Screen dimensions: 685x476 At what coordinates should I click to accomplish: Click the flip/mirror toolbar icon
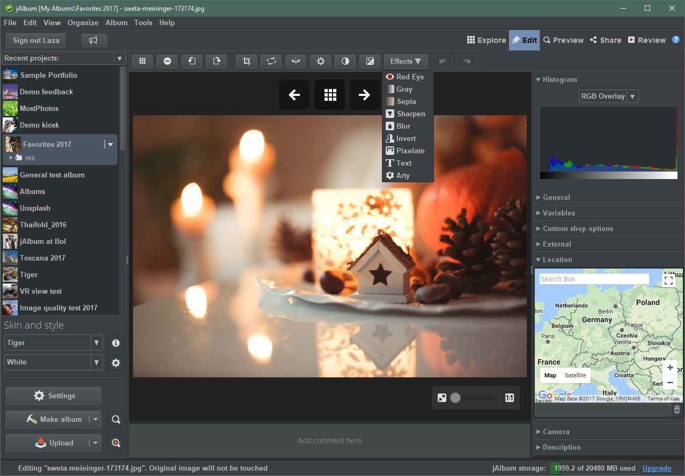click(296, 61)
